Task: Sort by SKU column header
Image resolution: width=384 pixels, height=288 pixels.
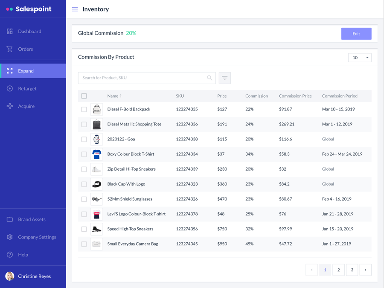Action: [x=180, y=96]
